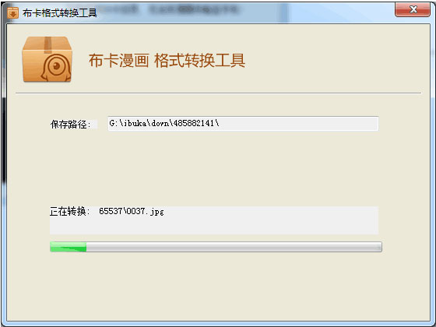
Task: Click the blurred background window behind title bar
Action: point(195,9)
